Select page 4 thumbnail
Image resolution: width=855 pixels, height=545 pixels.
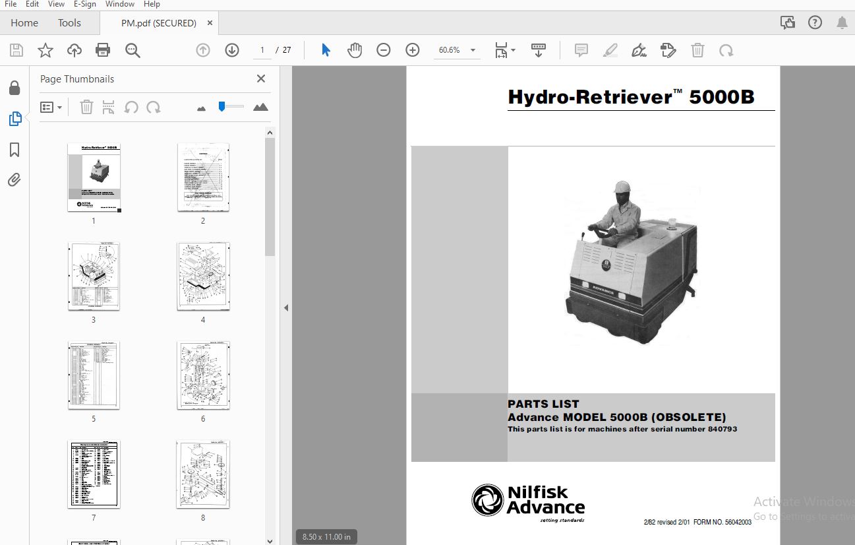pos(203,276)
